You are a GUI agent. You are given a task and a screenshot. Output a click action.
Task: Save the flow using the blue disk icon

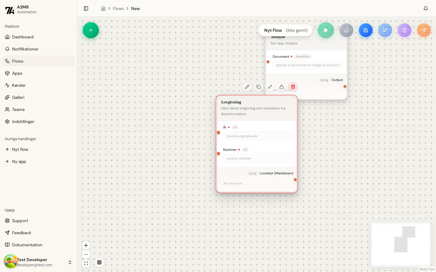pyautogui.click(x=366, y=30)
